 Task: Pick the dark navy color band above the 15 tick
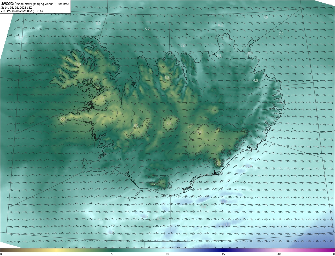(223, 250)
